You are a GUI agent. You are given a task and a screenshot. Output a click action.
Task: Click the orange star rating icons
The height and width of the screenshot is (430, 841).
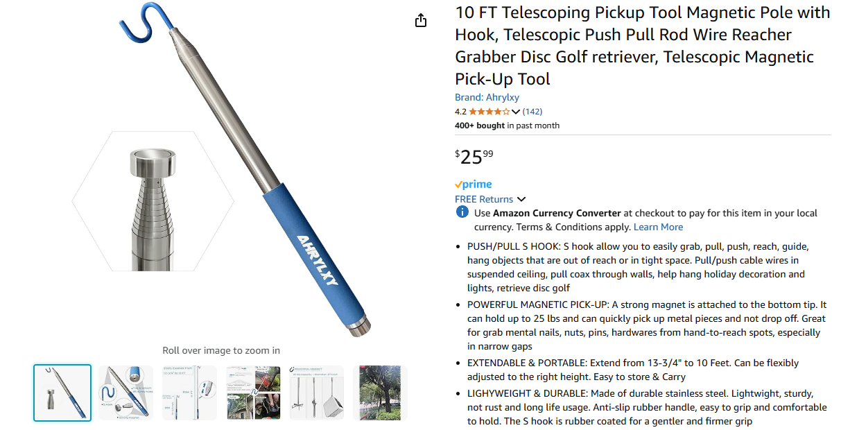pos(489,112)
